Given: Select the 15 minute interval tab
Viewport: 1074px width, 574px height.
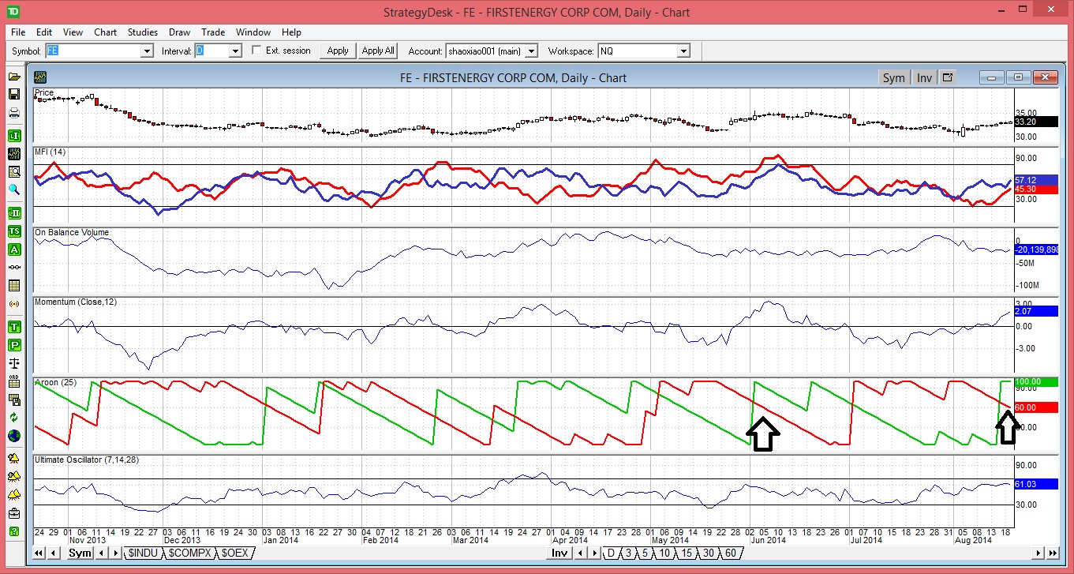Looking at the screenshot, I should [687, 553].
